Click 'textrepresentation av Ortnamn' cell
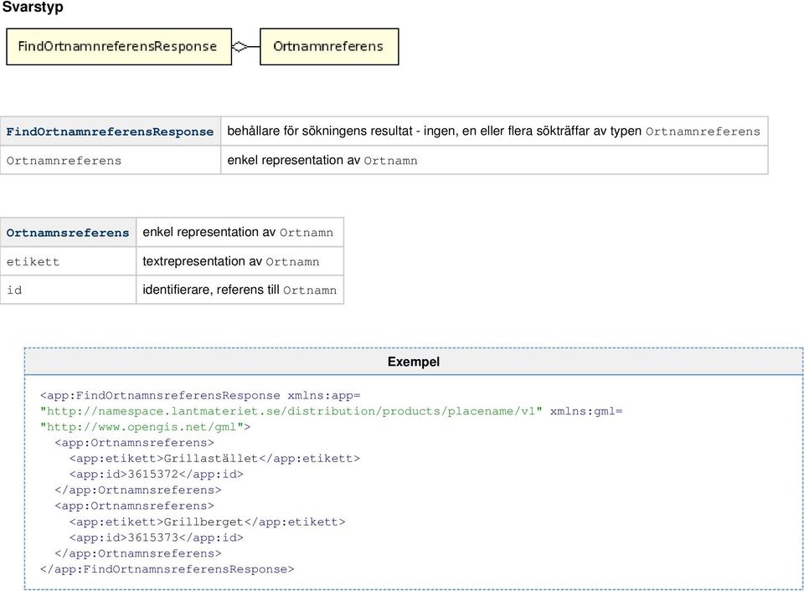804x591 pixels. tap(240, 261)
